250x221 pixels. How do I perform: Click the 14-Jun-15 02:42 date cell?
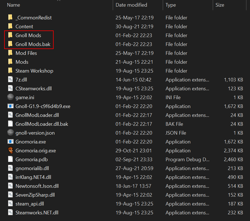coord(133,80)
